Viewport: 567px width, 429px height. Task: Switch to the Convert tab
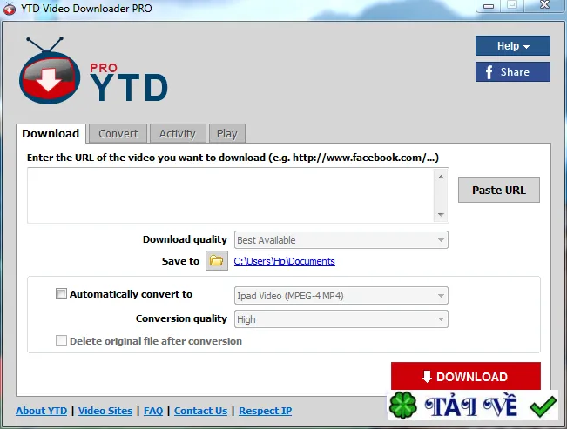pyautogui.click(x=118, y=134)
